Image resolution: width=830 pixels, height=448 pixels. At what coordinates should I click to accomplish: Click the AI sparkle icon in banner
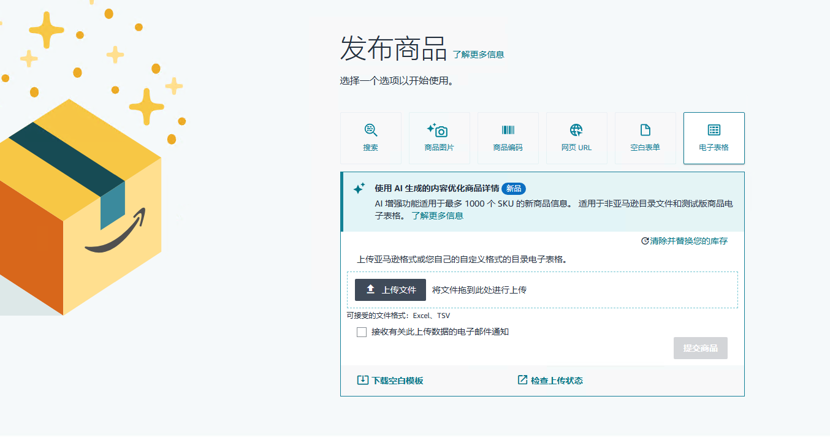pos(359,189)
